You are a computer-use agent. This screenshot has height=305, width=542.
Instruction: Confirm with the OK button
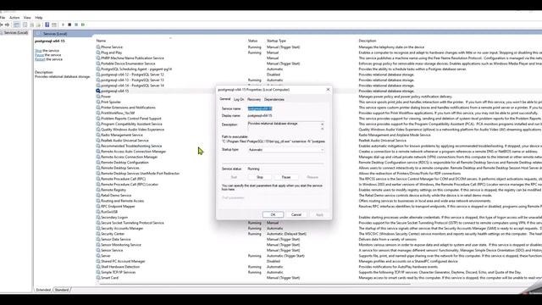pyautogui.click(x=273, y=214)
